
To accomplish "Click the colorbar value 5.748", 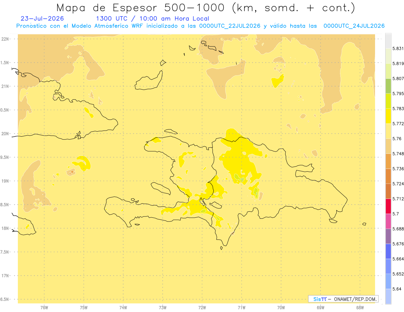I will (x=398, y=154).
